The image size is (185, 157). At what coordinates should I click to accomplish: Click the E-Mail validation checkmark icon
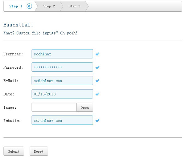tap(97, 81)
